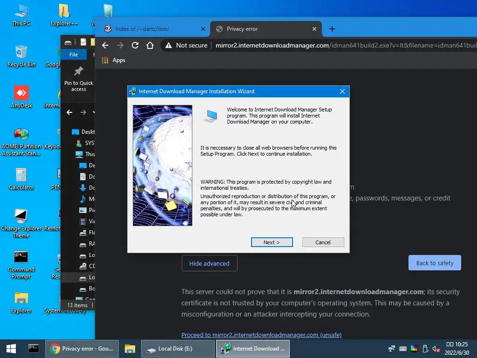The image size is (477, 358).
Task: Open a new Chrome tab
Action: (x=332, y=29)
